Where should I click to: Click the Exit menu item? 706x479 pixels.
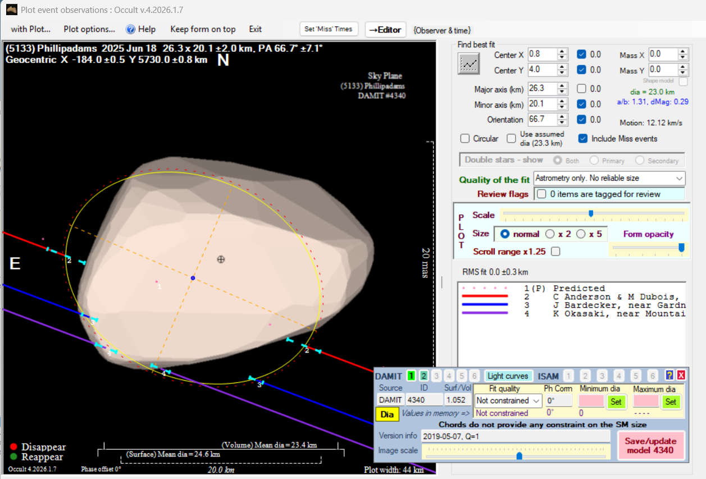pos(256,29)
